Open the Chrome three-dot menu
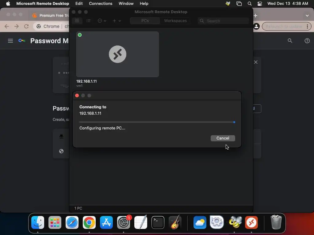 pyautogui.click(x=307, y=26)
